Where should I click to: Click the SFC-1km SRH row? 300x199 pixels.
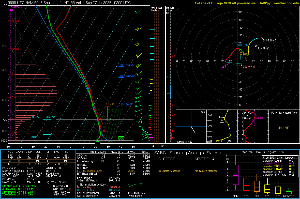point(113,156)
